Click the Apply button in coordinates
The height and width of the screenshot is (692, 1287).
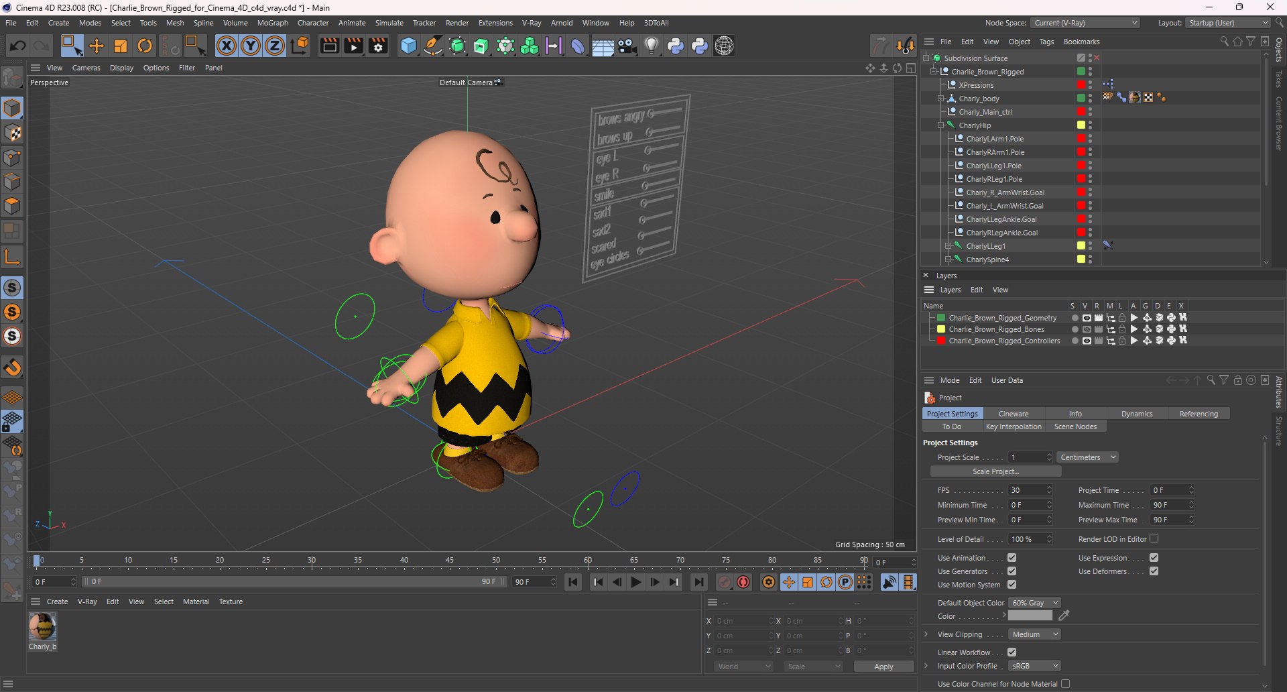[883, 667]
